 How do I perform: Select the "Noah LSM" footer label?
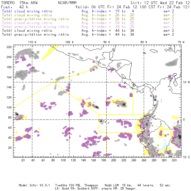112,185
